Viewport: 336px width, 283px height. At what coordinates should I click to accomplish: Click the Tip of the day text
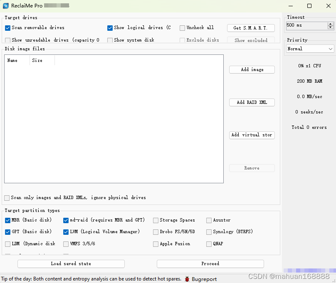tap(91, 279)
